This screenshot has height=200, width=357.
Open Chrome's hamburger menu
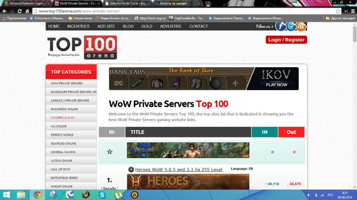pyautogui.click(x=353, y=11)
